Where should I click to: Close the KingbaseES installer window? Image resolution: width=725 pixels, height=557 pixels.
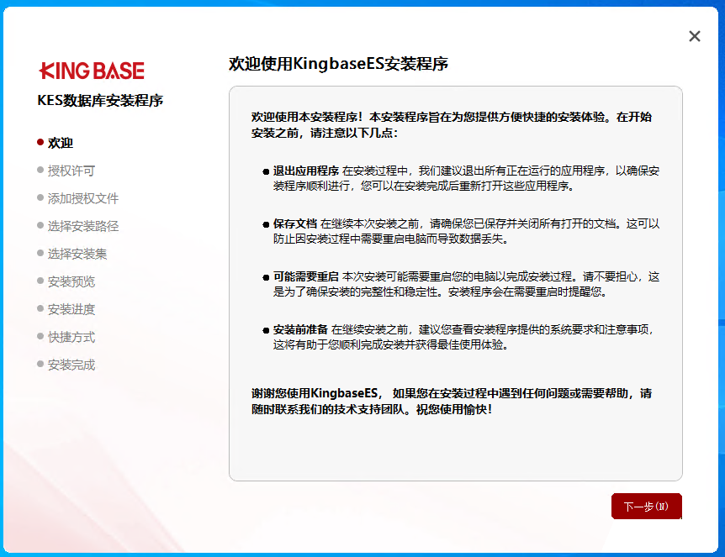pos(695,36)
